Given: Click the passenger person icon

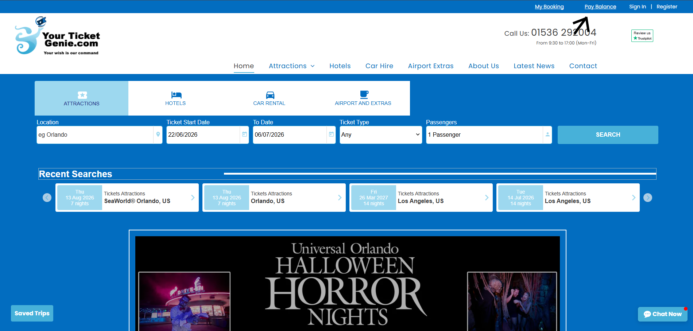Looking at the screenshot, I should pos(547,135).
